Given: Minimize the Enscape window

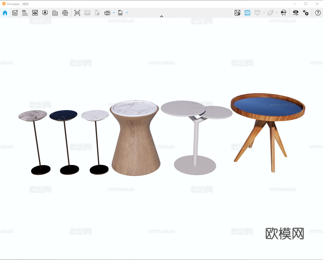Looking at the screenshot, I should pyautogui.click(x=294, y=4).
